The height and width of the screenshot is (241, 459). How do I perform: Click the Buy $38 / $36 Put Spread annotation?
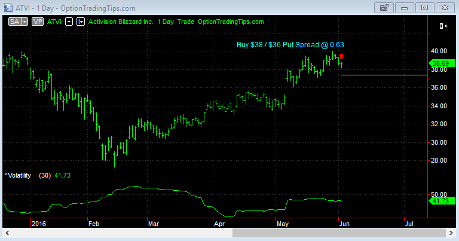(290, 45)
